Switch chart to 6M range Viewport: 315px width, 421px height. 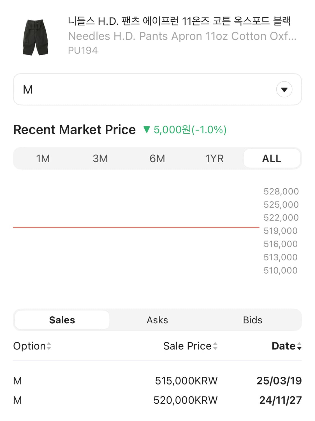157,159
